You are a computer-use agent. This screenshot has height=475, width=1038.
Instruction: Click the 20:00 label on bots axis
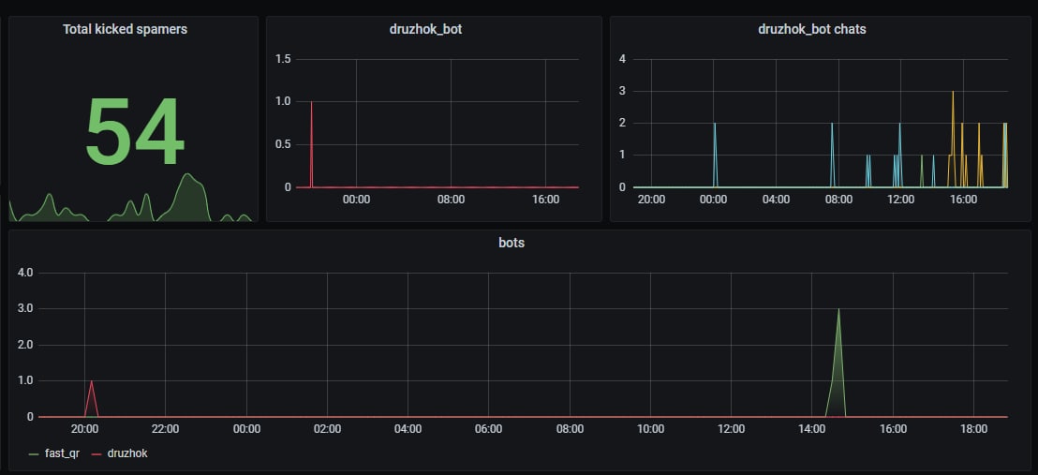tap(84, 429)
